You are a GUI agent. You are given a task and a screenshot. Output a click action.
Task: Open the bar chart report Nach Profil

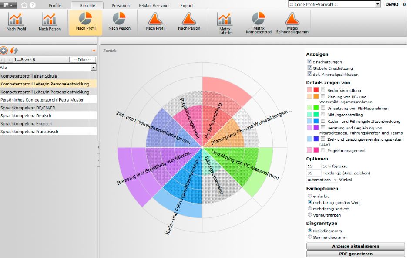point(16,21)
